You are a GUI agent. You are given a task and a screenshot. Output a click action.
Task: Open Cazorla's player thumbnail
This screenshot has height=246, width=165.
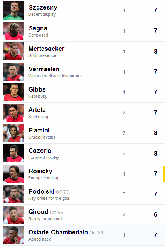click(13, 153)
